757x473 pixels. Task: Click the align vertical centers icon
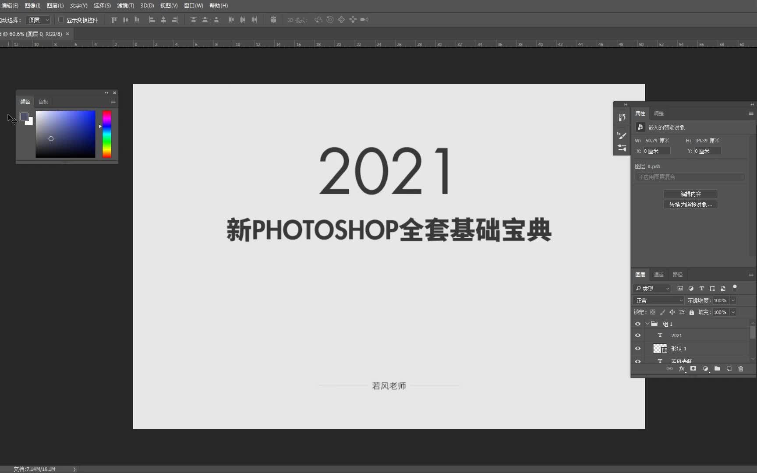click(x=126, y=20)
